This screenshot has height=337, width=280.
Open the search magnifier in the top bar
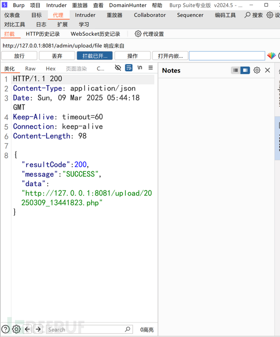point(248,15)
